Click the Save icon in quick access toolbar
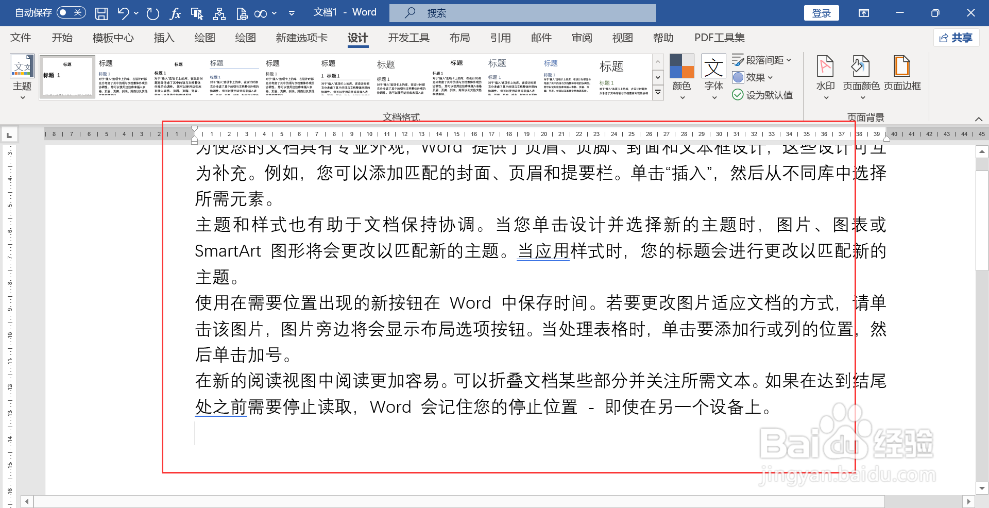Screen dimensions: 989x508 click(101, 13)
